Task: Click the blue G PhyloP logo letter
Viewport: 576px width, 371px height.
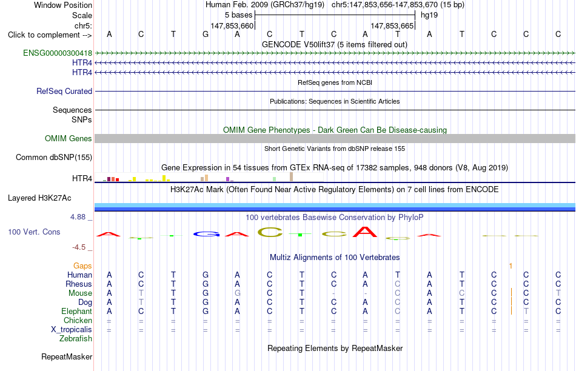Action: pos(206,234)
